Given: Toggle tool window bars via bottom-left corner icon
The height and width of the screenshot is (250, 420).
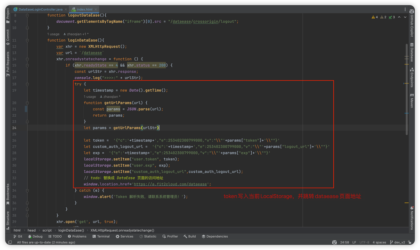Looking at the screenshot, I should [10, 242].
